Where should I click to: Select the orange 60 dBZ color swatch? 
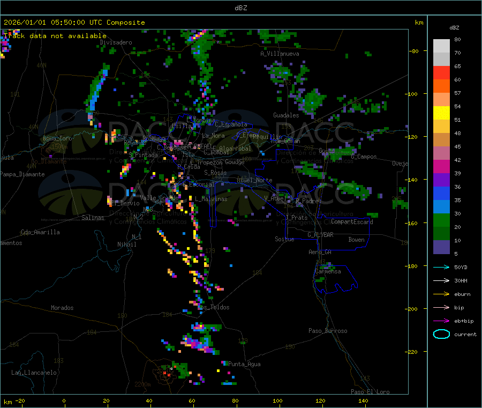pyautogui.click(x=441, y=86)
